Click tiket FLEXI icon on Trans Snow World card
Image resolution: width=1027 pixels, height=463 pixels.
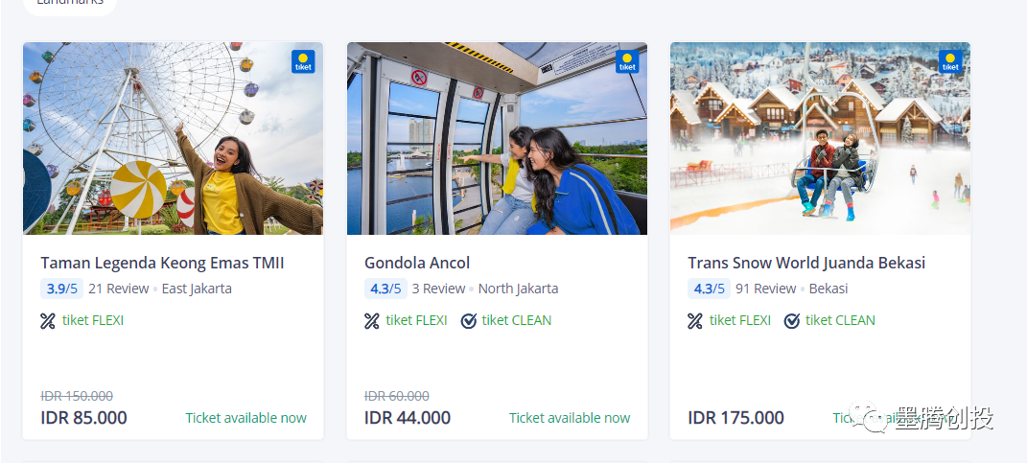(695, 321)
